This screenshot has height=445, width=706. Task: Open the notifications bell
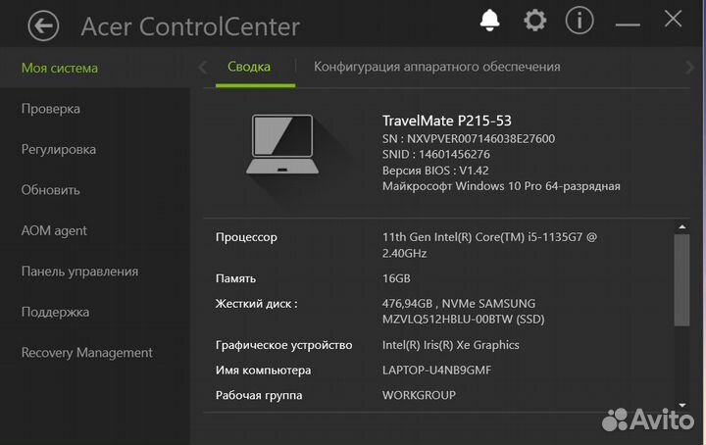pyautogui.click(x=489, y=21)
